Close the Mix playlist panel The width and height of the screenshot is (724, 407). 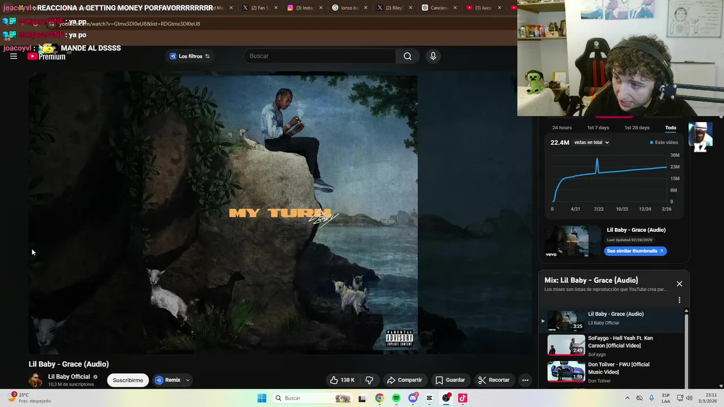click(679, 284)
